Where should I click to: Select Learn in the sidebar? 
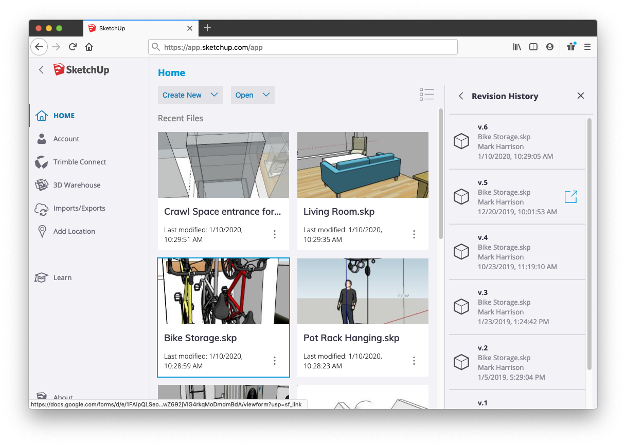point(63,277)
